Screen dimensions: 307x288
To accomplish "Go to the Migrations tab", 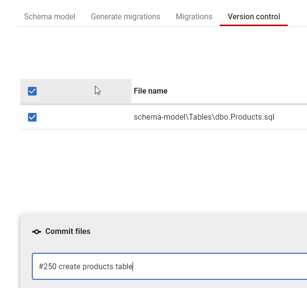I will (194, 16).
